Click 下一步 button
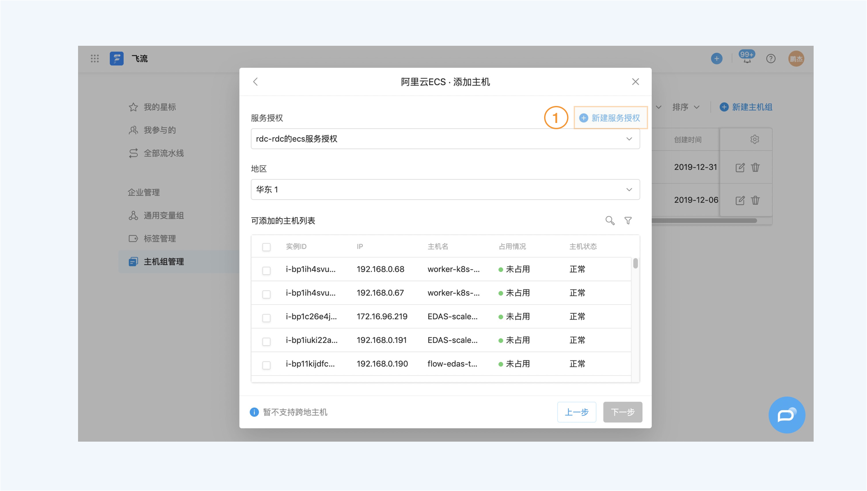This screenshot has width=867, height=491. click(x=623, y=412)
